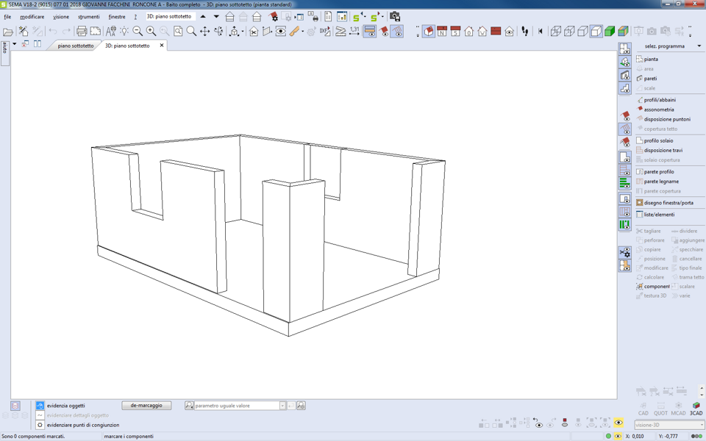This screenshot has height=441, width=706.
Task: Switch to the 'piano sottotetto' tab
Action: pos(75,46)
